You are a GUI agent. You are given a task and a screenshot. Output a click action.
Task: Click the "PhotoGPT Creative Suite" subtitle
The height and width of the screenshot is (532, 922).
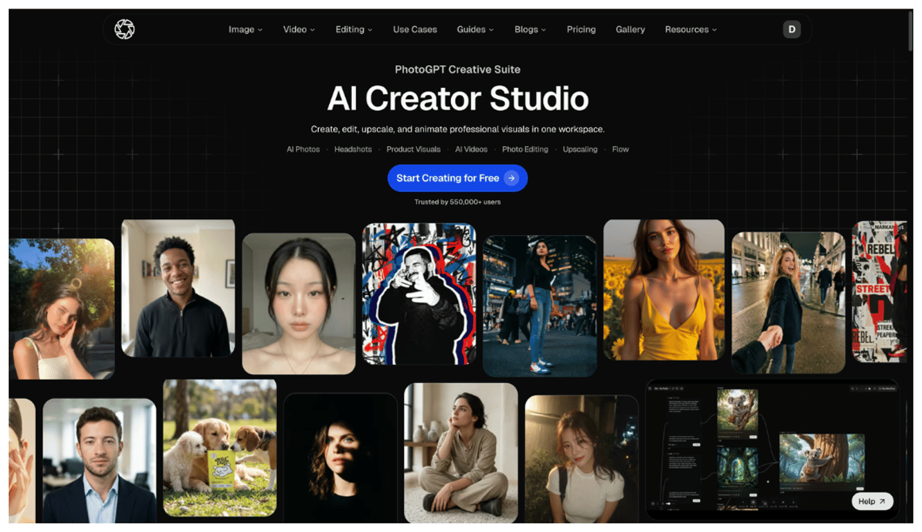tap(457, 69)
